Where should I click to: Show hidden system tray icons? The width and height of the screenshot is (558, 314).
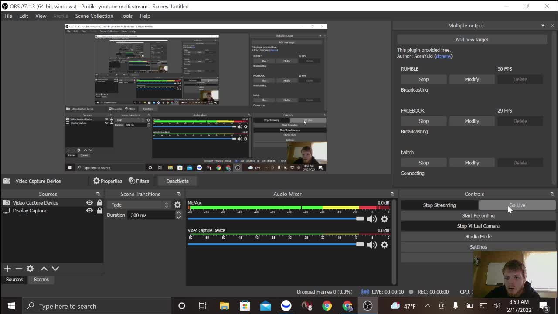click(428, 306)
